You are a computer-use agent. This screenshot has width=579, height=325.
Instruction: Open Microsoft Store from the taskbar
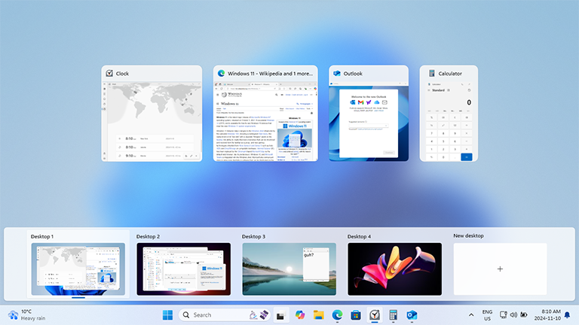point(356,314)
